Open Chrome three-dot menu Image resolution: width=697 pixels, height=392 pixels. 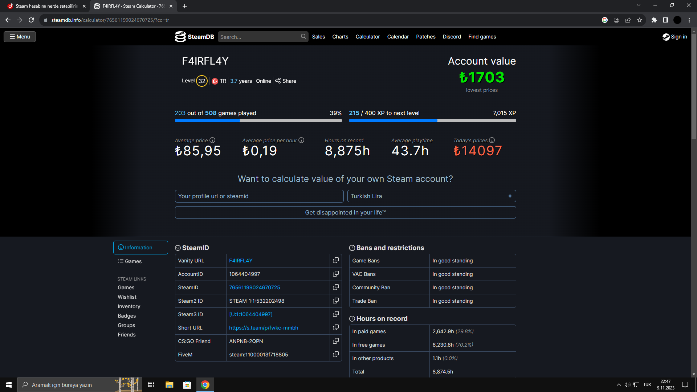coord(689,20)
